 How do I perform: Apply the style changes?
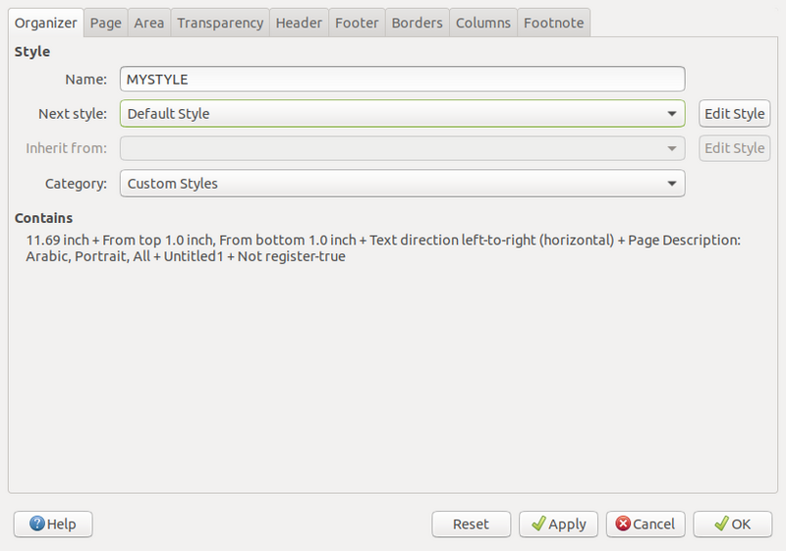click(558, 523)
